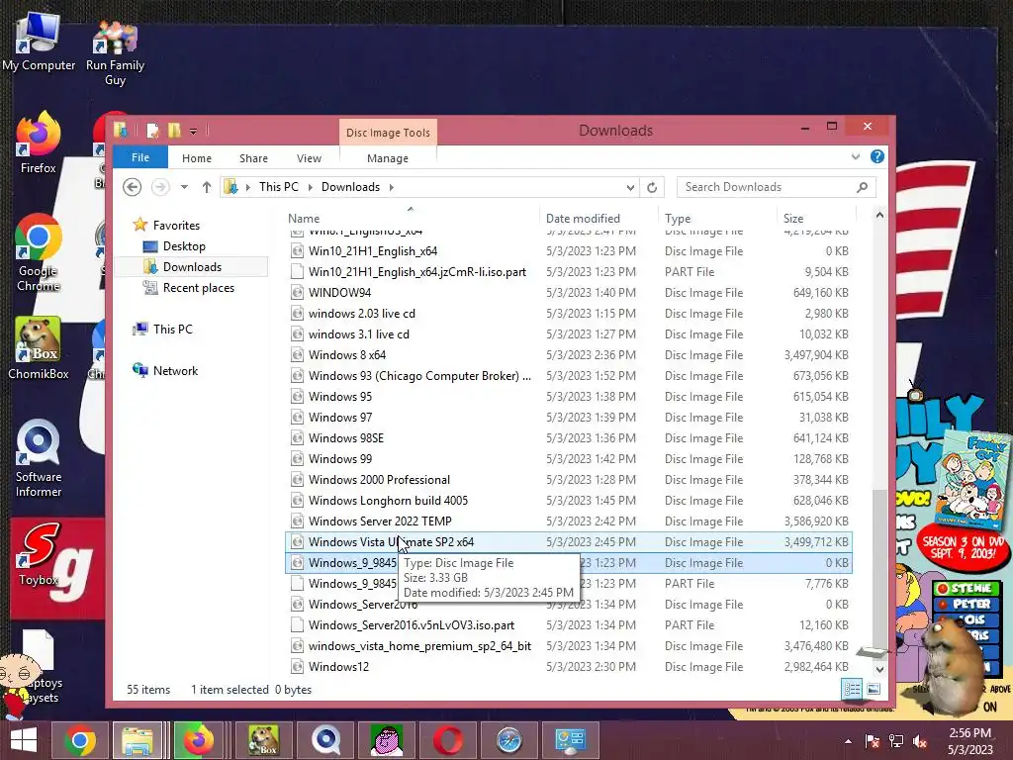
Task: Open the Toybox desktop icon
Action: coord(39,554)
